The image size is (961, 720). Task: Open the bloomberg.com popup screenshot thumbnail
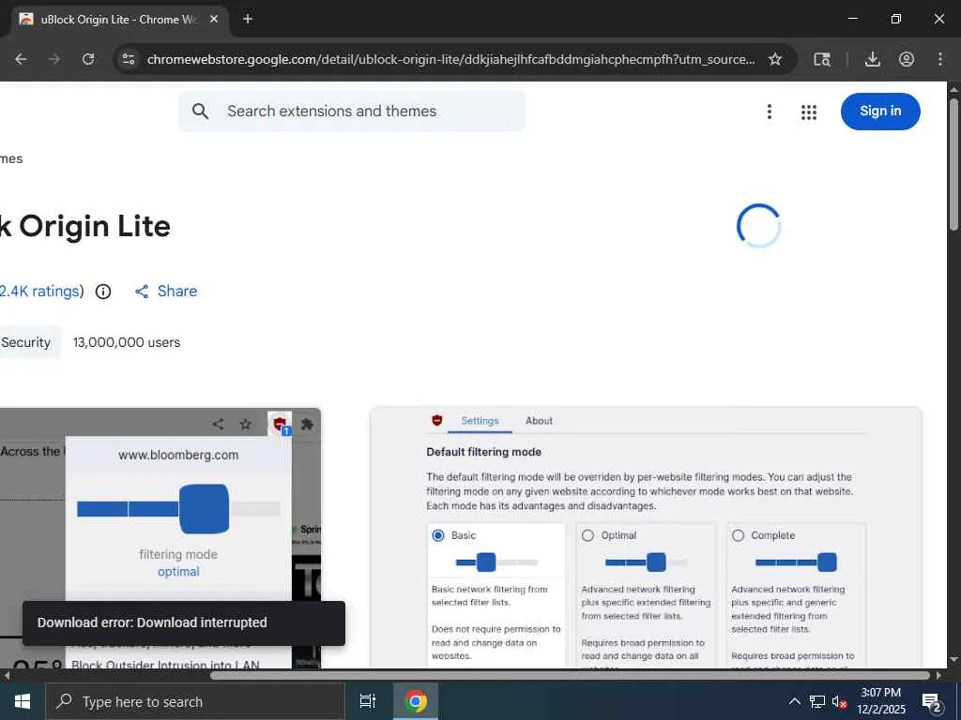point(160,538)
